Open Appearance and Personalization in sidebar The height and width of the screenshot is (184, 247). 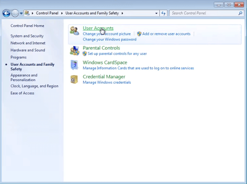point(24,78)
